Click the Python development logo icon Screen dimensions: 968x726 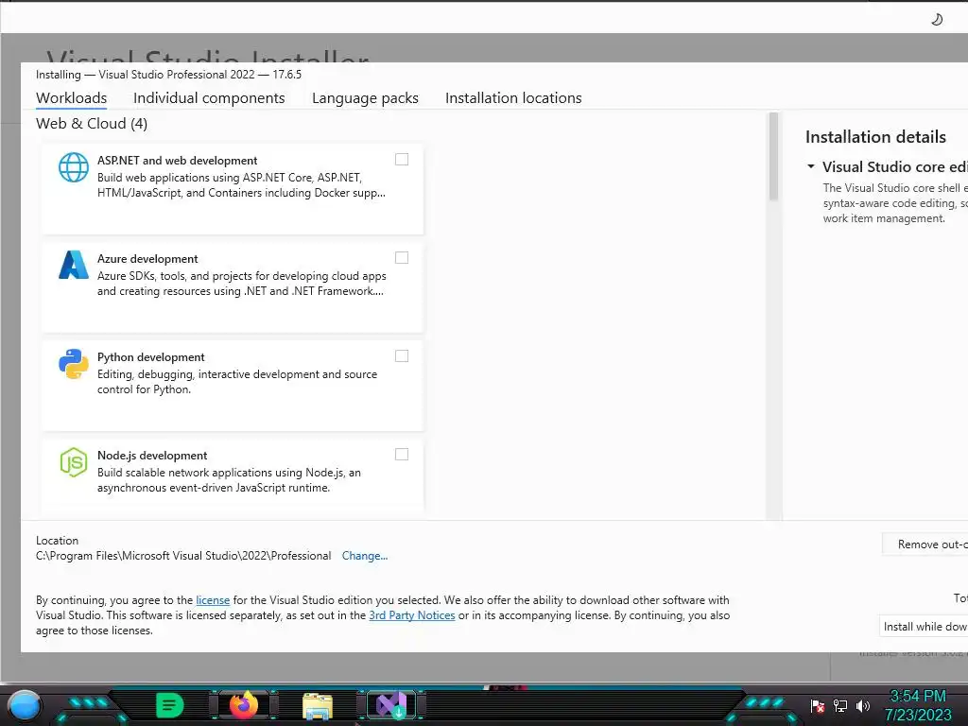74,364
